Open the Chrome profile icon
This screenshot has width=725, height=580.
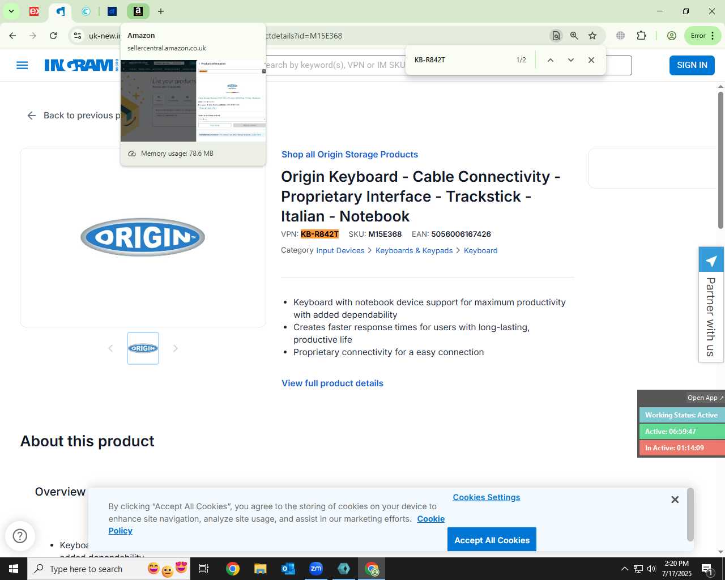click(672, 36)
